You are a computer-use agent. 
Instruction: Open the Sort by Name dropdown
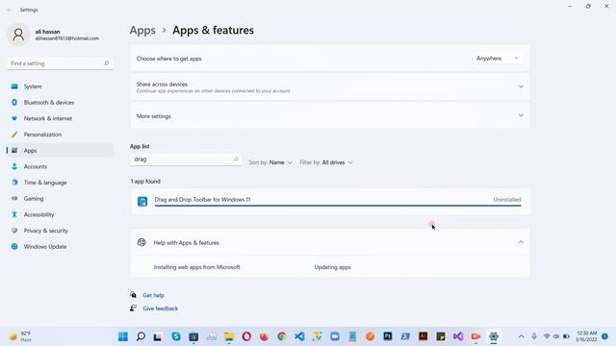tap(270, 162)
